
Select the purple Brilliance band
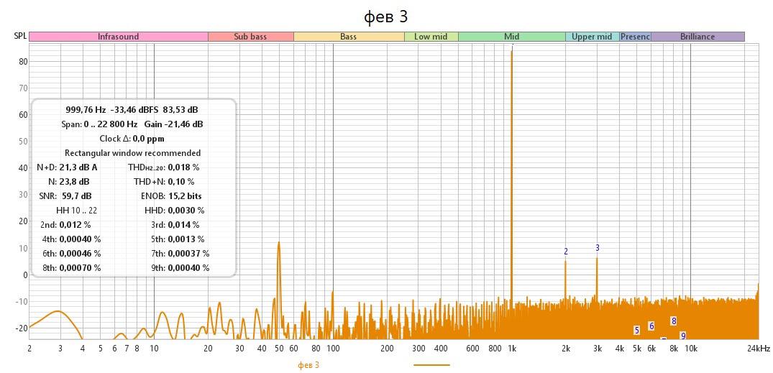(697, 37)
